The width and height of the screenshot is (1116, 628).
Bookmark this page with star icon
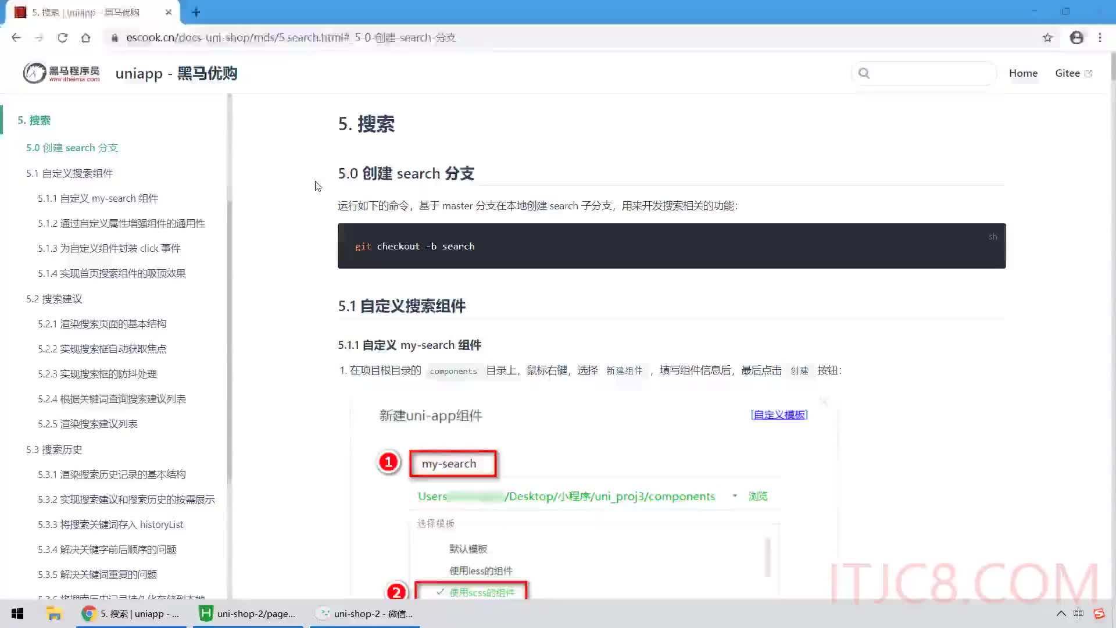click(x=1047, y=38)
